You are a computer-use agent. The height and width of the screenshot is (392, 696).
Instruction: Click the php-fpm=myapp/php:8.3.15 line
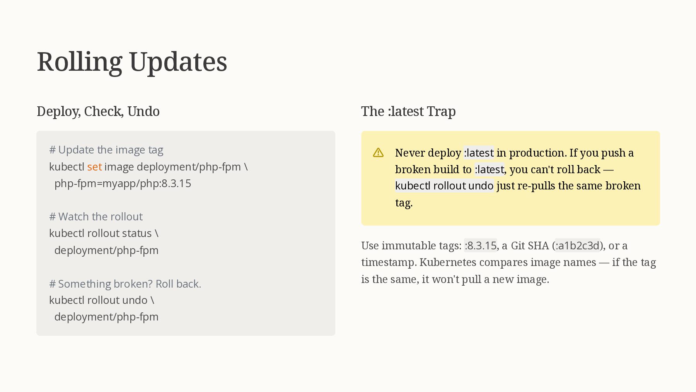tap(123, 183)
